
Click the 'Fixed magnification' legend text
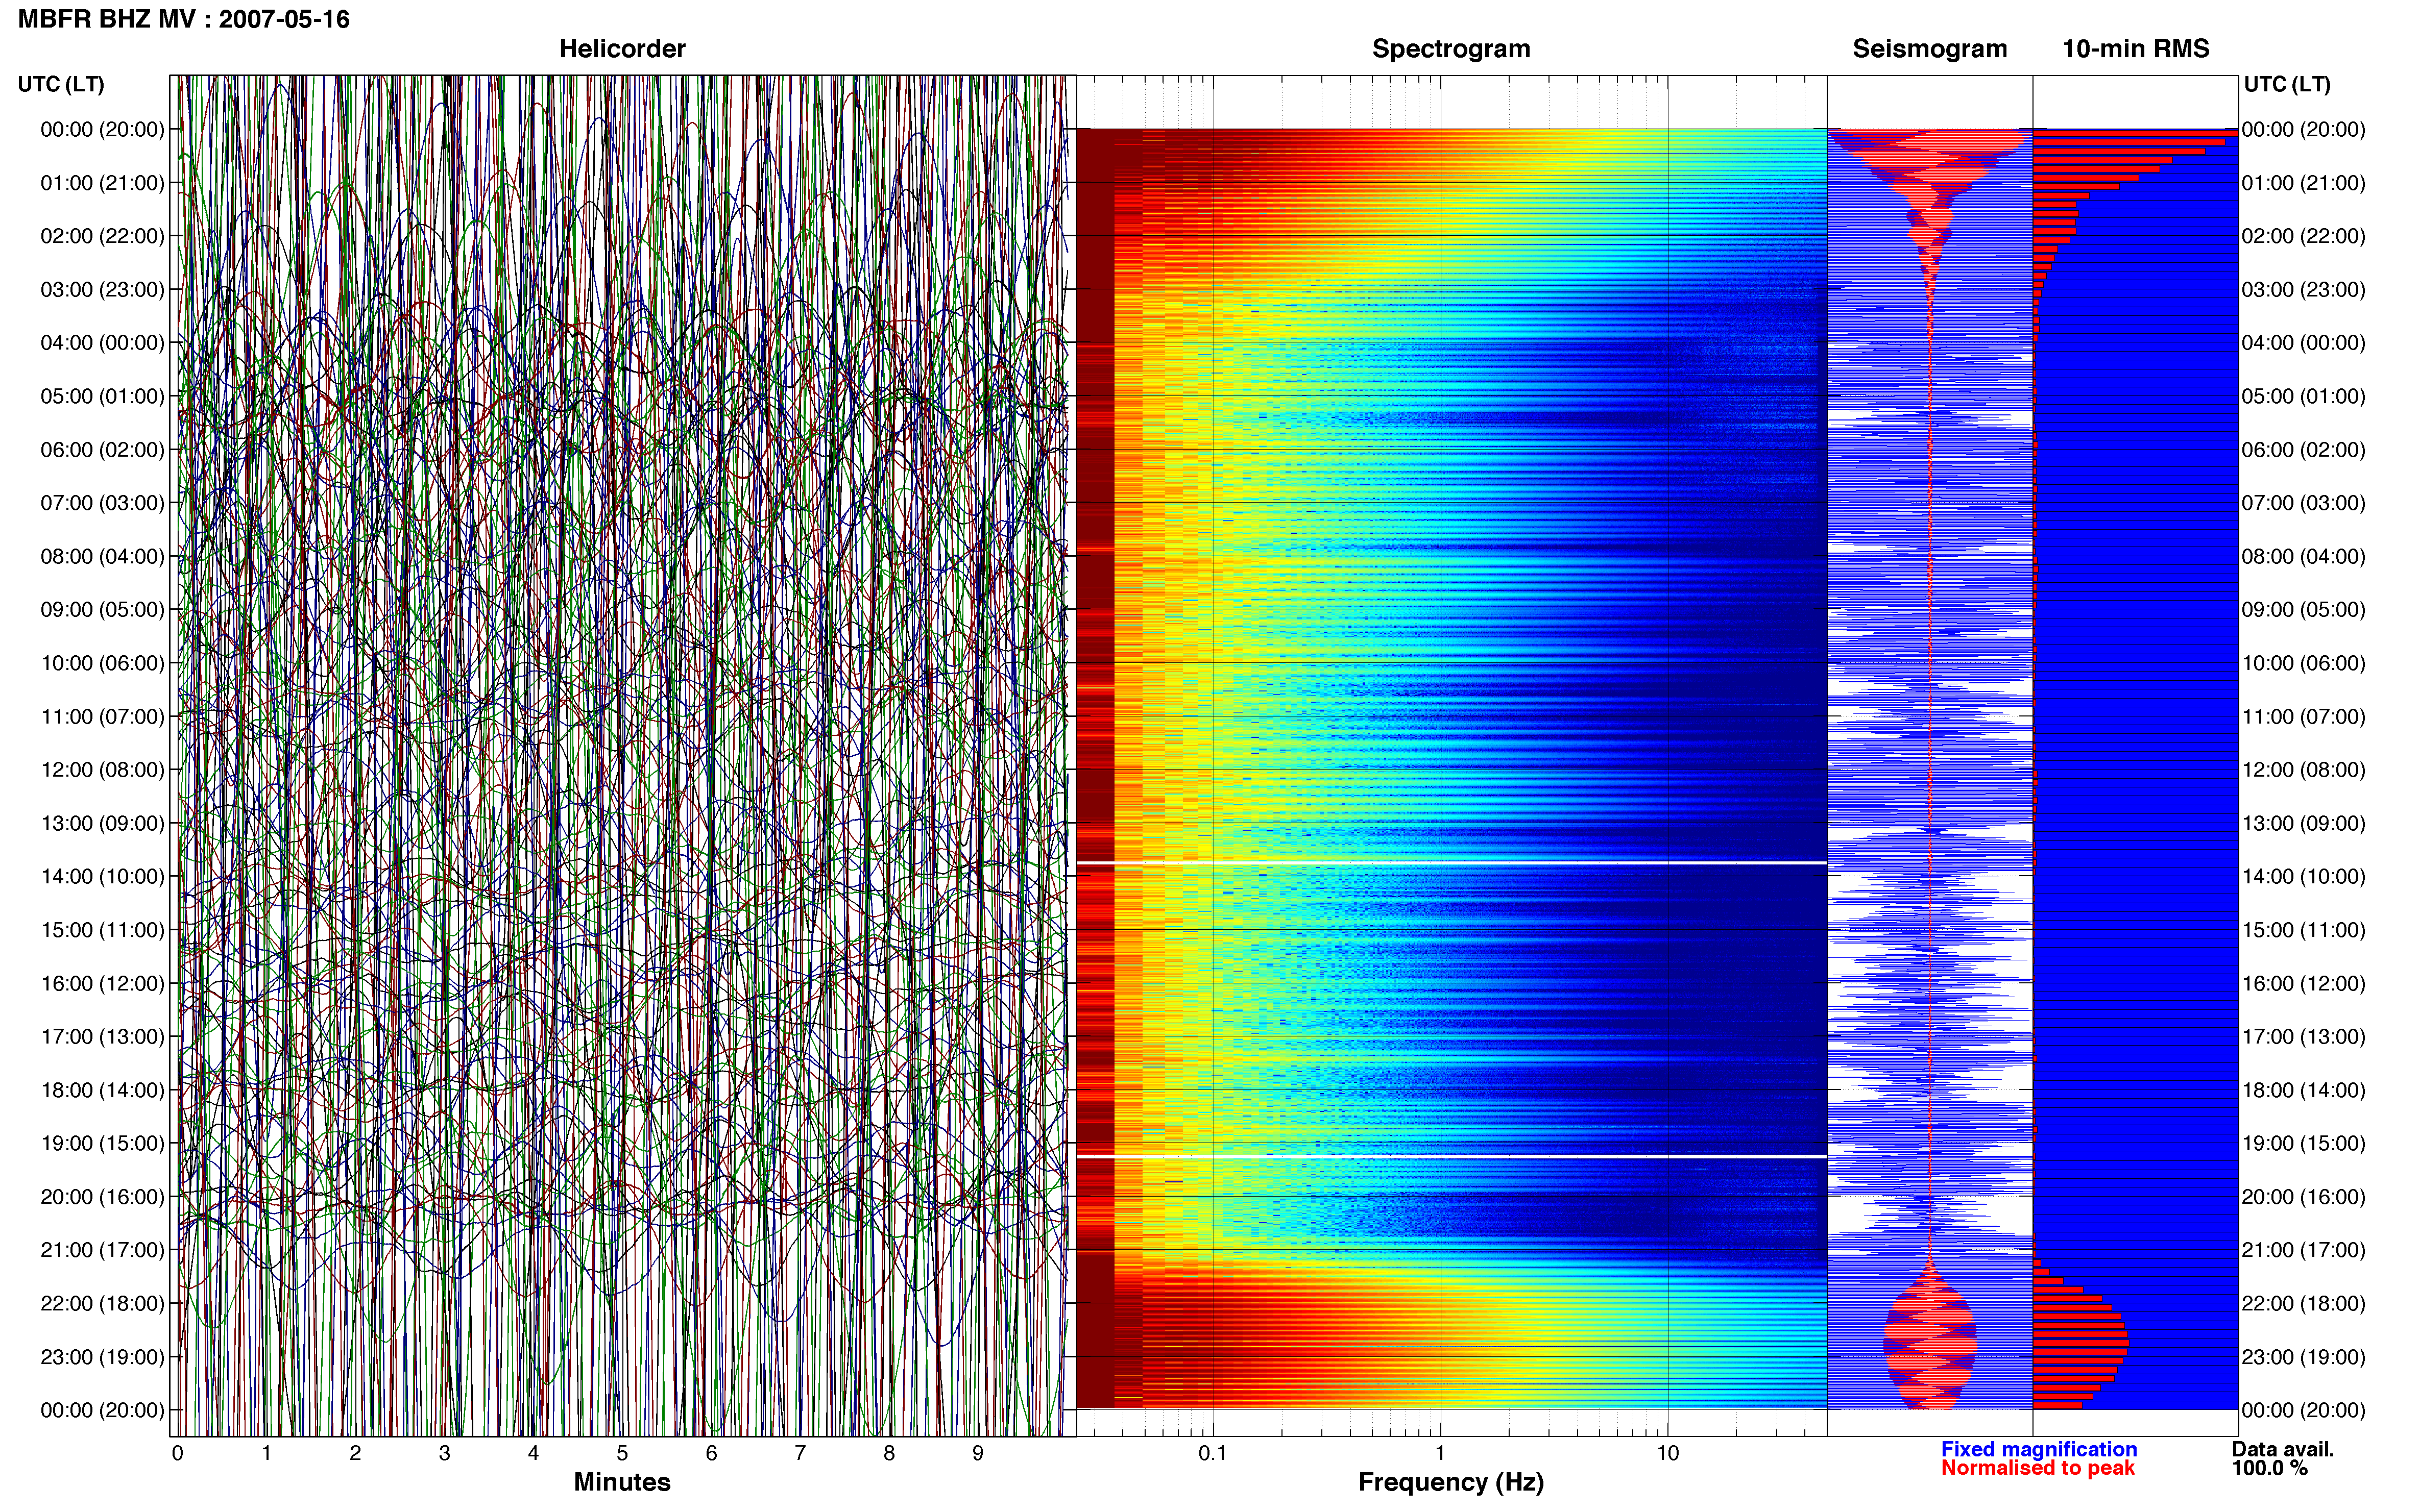[2039, 1449]
